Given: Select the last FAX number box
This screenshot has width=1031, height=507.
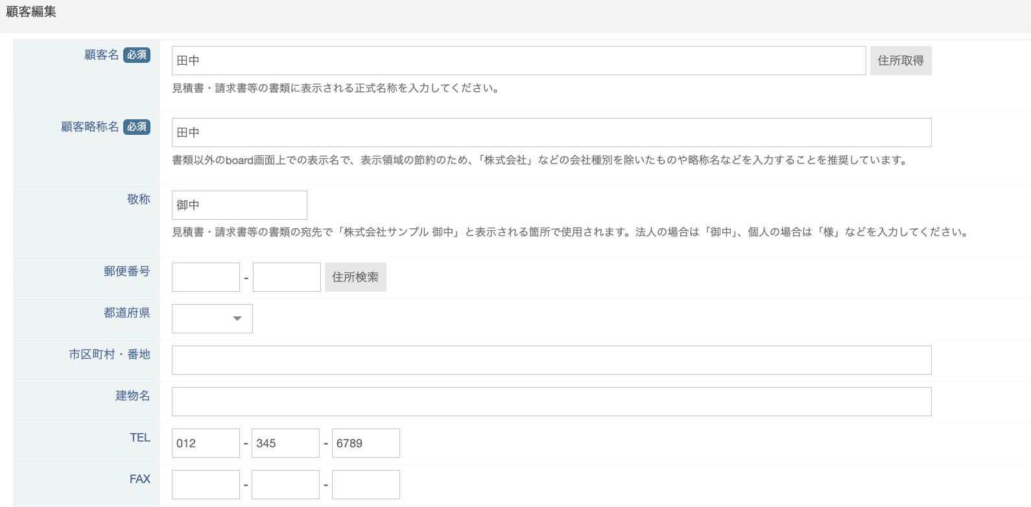Looking at the screenshot, I should (x=366, y=484).
